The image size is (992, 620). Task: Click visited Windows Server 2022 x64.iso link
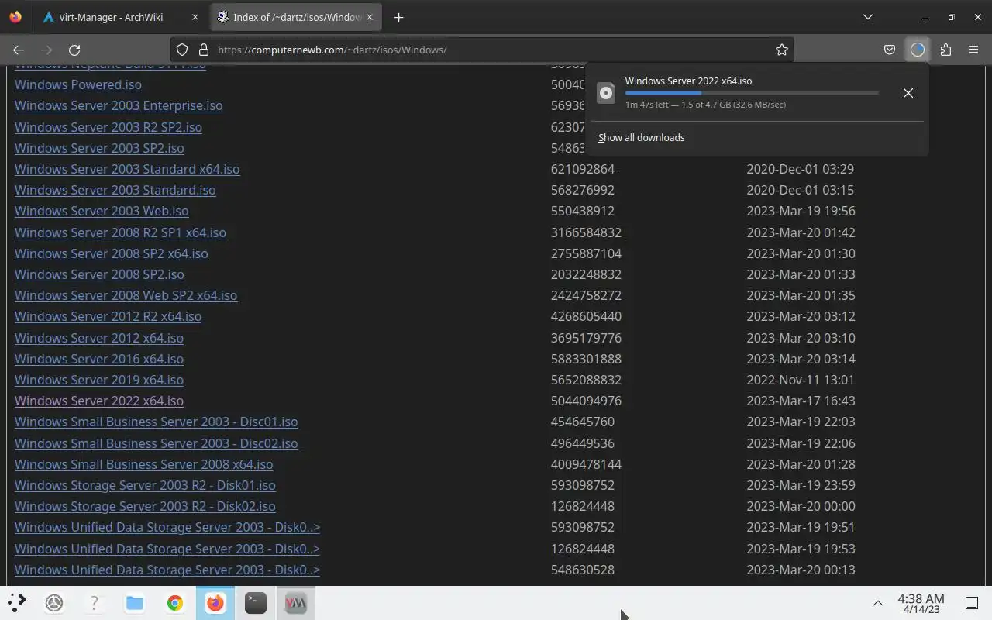[x=99, y=401]
